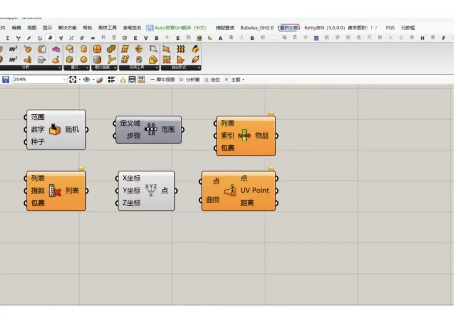Open the 帮助 menu
463x327 pixels.
pos(87,28)
